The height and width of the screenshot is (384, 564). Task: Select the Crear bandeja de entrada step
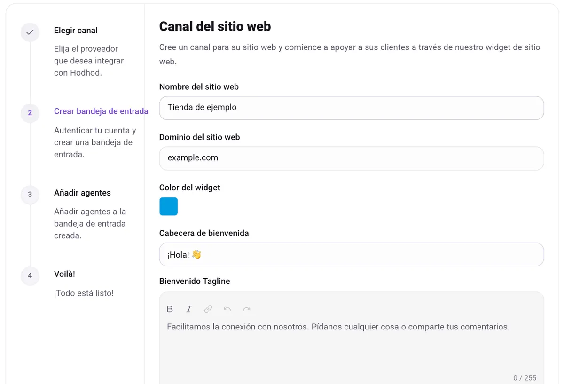point(101,111)
